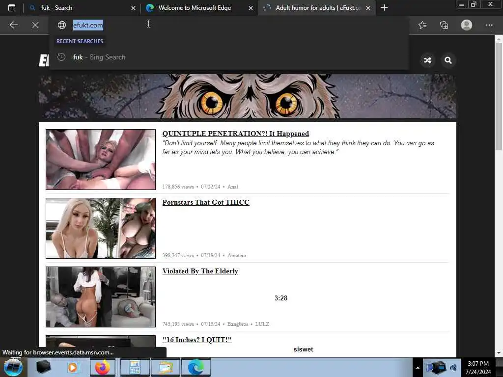503x377 pixels.
Task: View site information via globe icon
Action: [62, 25]
